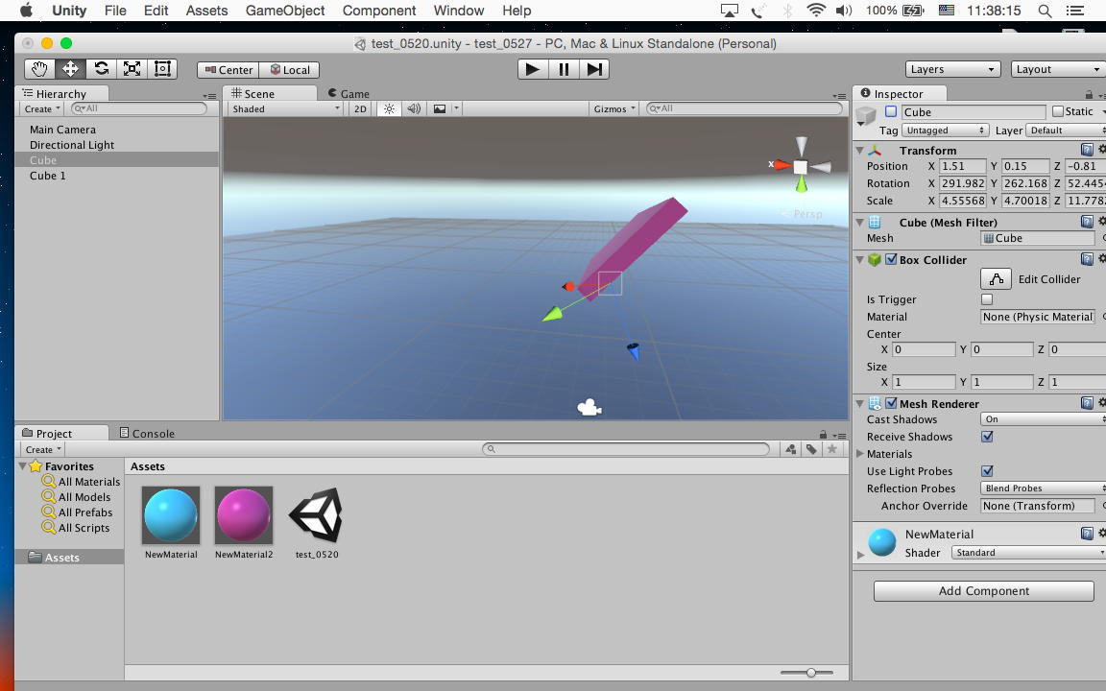Toggle scene lighting sun icon
The width and height of the screenshot is (1106, 691).
[x=389, y=108]
